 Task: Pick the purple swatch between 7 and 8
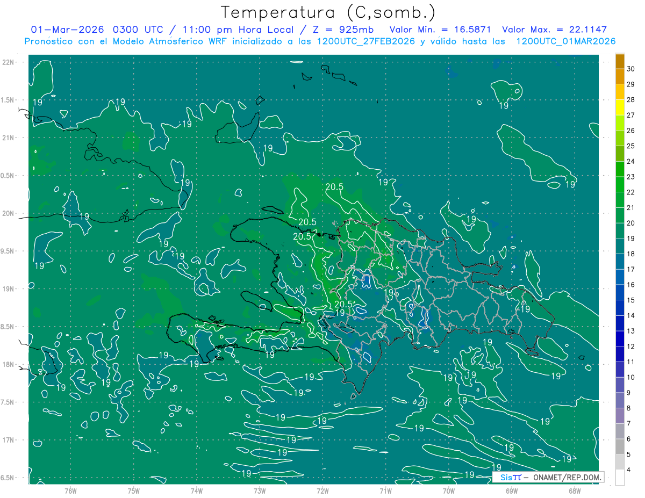tap(620, 416)
